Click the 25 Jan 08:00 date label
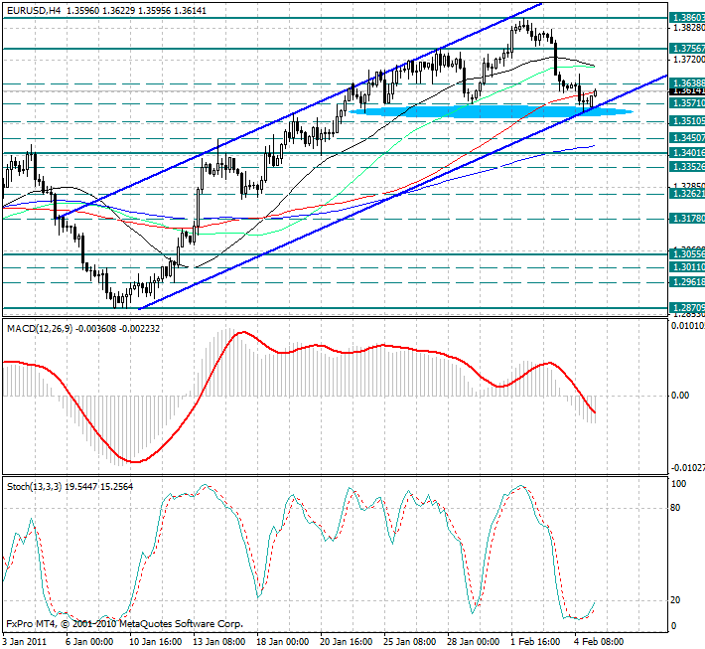 [410, 641]
